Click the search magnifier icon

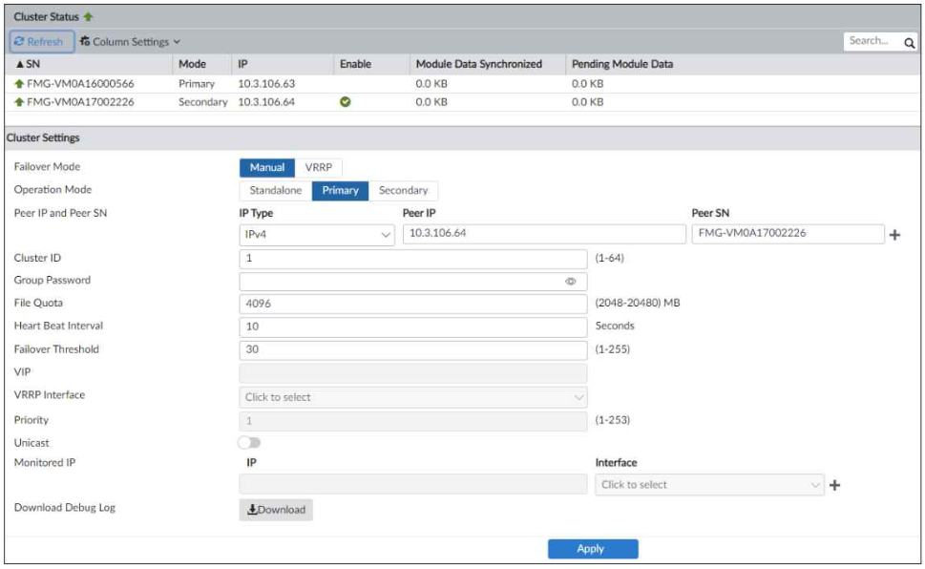[x=909, y=42]
